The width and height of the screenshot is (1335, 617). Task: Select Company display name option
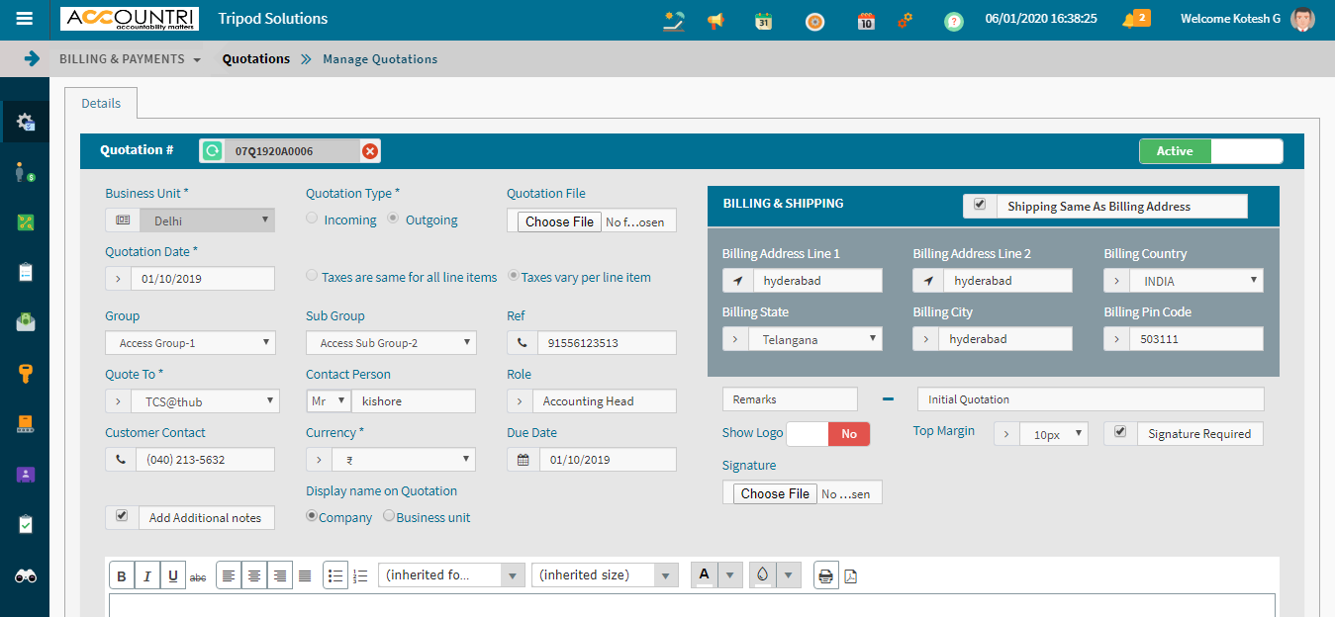click(312, 515)
